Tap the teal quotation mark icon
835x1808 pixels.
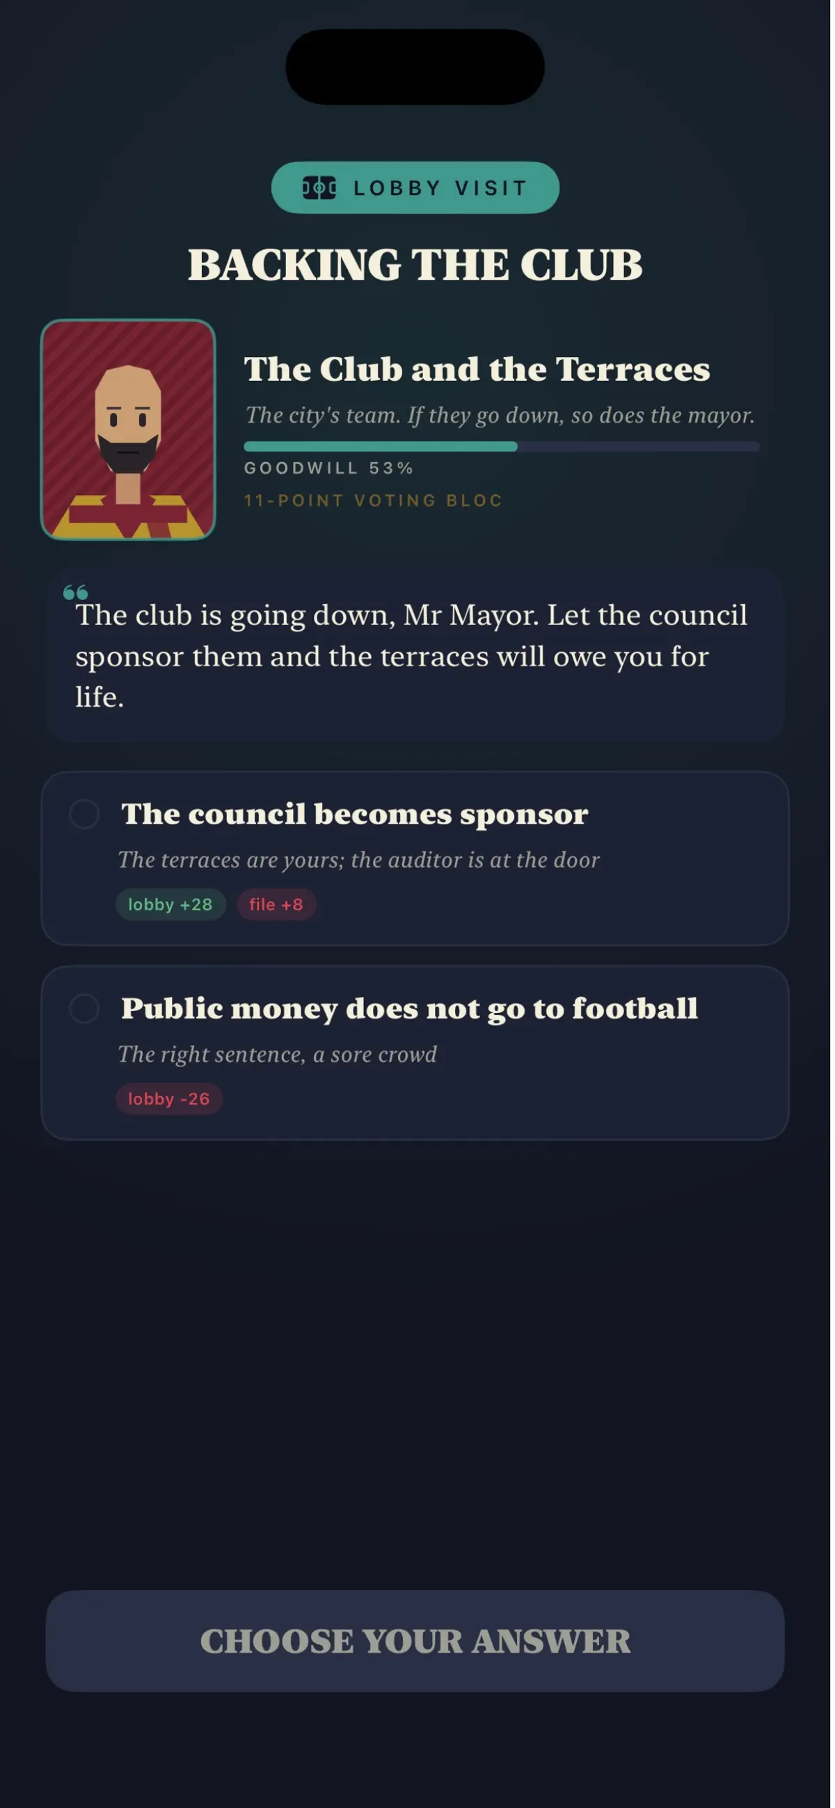[x=75, y=592]
